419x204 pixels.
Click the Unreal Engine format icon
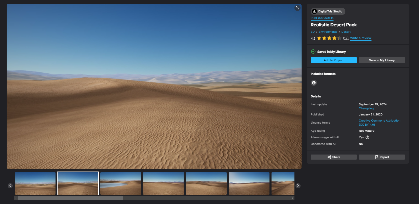click(314, 83)
